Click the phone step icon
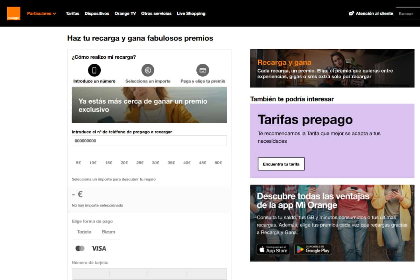The height and width of the screenshot is (280, 420). (x=94, y=70)
